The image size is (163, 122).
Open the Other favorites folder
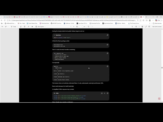click(x=157, y=23)
